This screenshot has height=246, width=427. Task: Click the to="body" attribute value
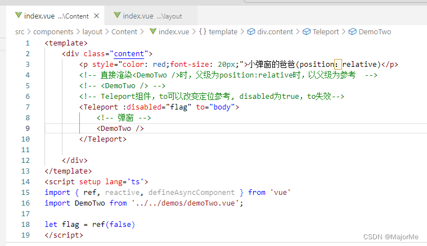(222, 107)
